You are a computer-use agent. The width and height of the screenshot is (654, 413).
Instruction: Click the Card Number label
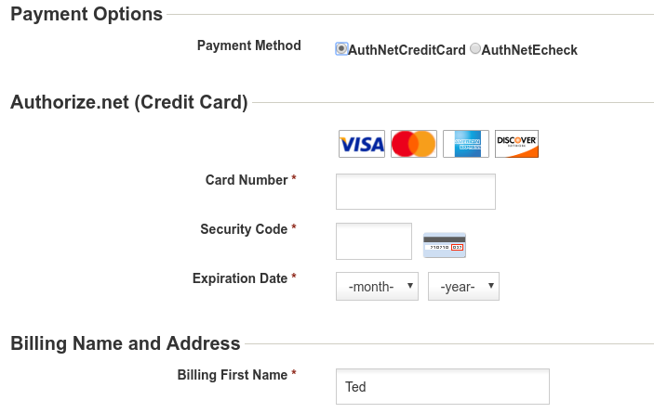tap(247, 180)
